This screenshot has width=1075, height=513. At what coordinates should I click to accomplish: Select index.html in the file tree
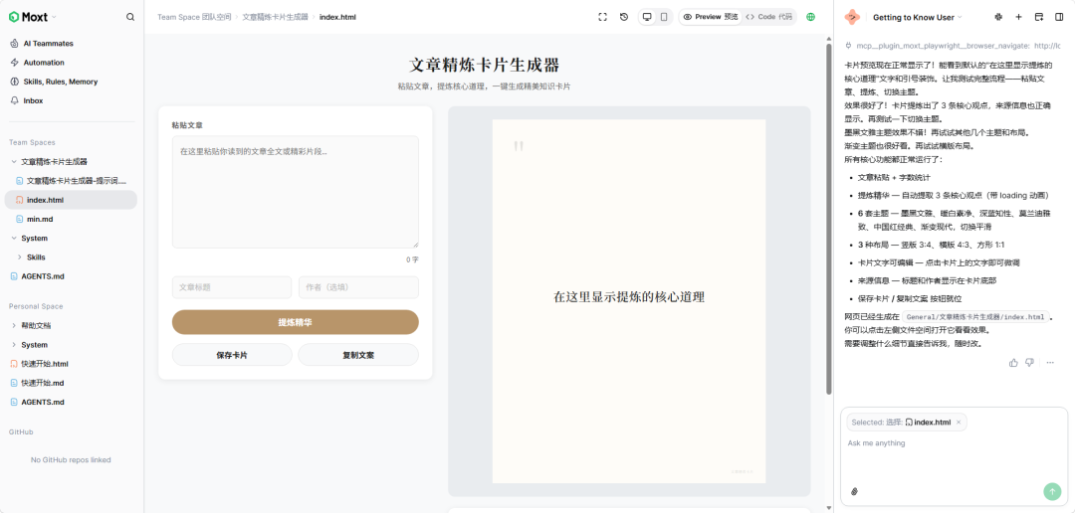tap(72, 200)
